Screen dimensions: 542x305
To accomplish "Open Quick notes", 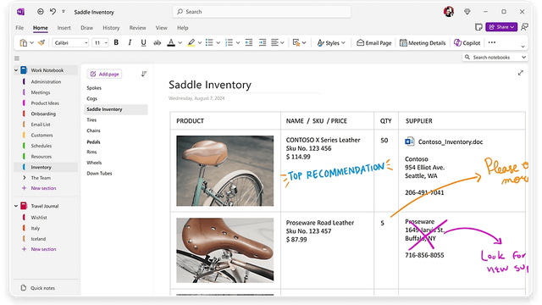I will click(x=38, y=288).
